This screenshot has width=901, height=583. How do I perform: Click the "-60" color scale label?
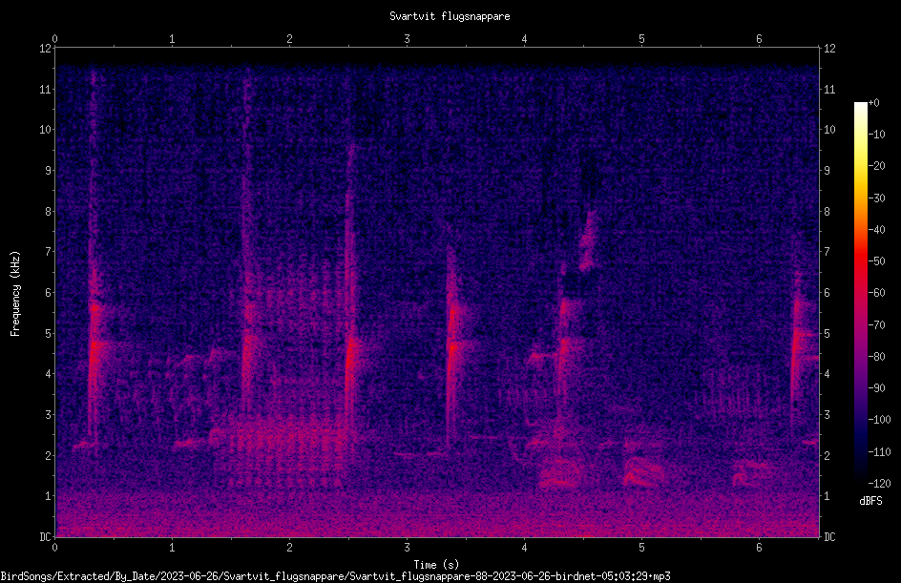click(876, 293)
